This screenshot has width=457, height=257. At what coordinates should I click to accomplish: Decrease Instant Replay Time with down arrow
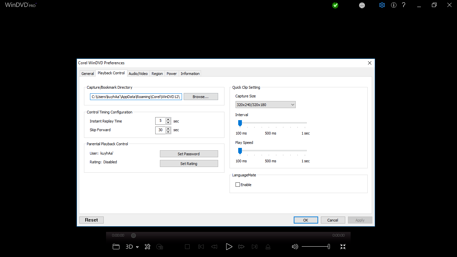point(168,123)
